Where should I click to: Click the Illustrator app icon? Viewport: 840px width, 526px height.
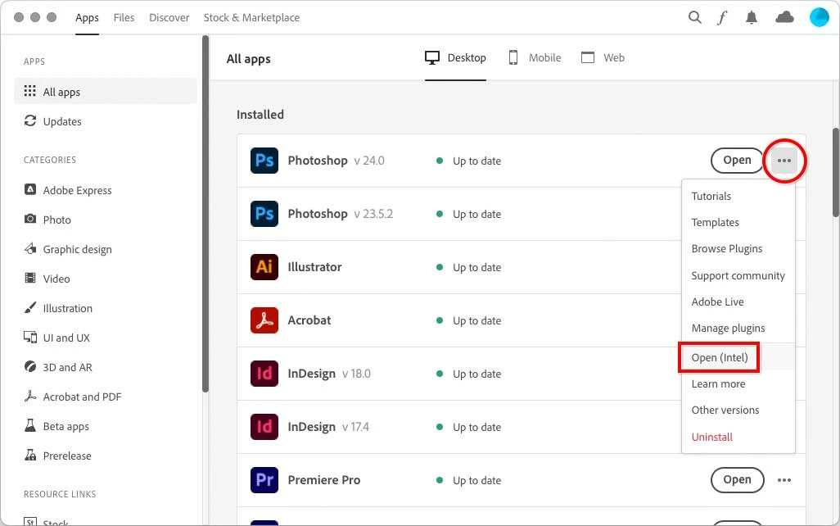click(264, 266)
